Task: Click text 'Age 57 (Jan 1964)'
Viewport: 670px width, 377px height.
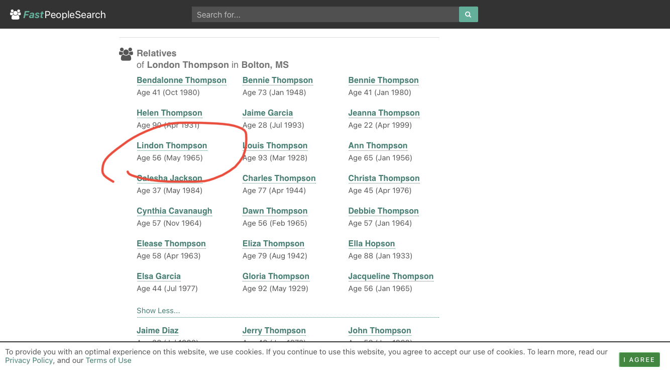Action: click(380, 223)
